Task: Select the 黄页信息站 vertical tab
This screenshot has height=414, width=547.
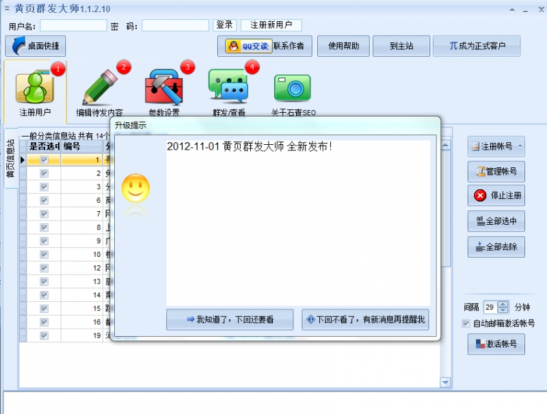Action: pyautogui.click(x=10, y=159)
